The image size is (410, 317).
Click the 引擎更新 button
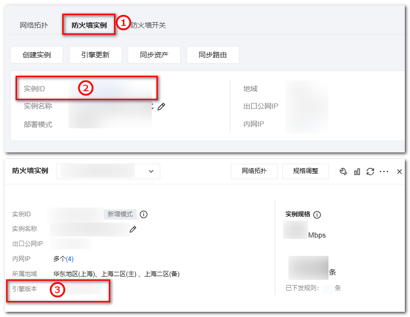[x=96, y=55]
